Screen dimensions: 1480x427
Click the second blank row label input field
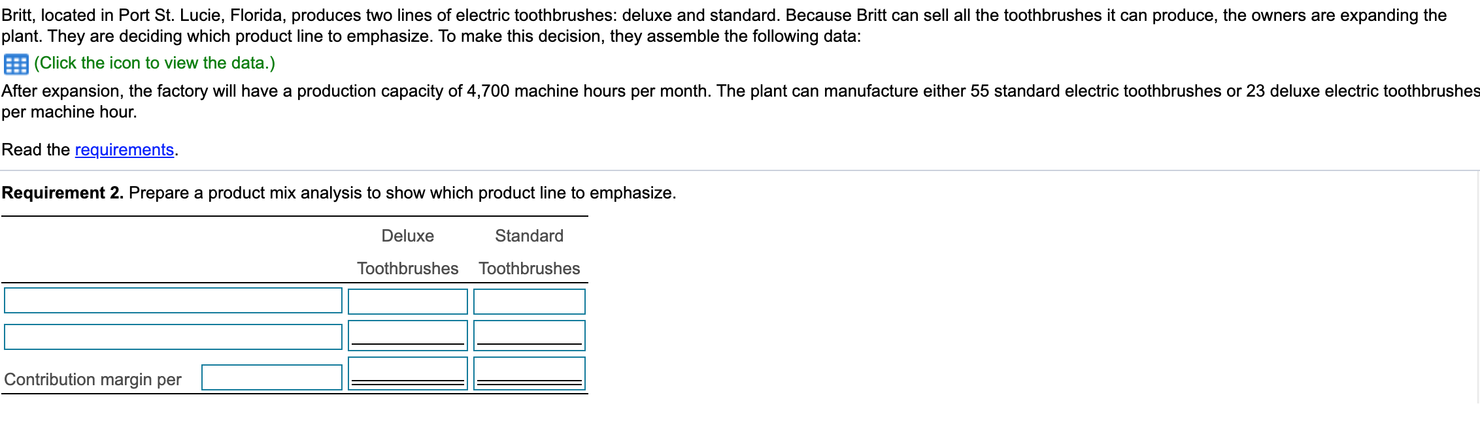(173, 337)
